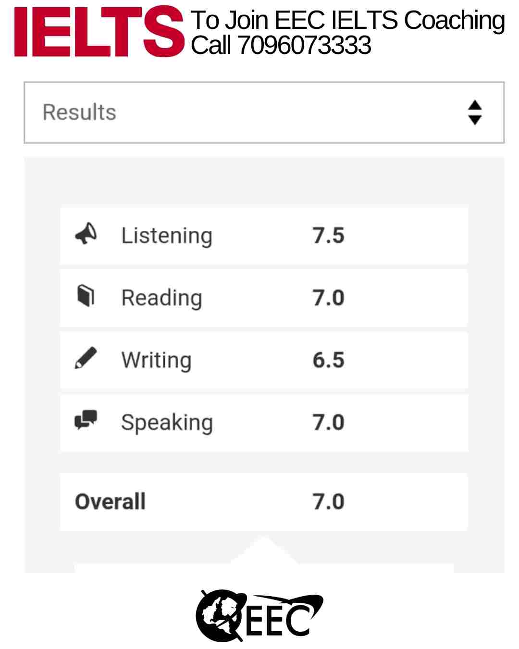
Task: Click the Listening 7.5 score
Action: 329,236
